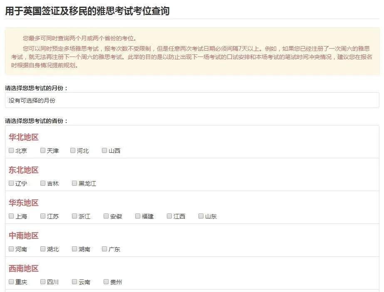Select the 四川 checkbox
This screenshot has height=292, width=384.
43,282
